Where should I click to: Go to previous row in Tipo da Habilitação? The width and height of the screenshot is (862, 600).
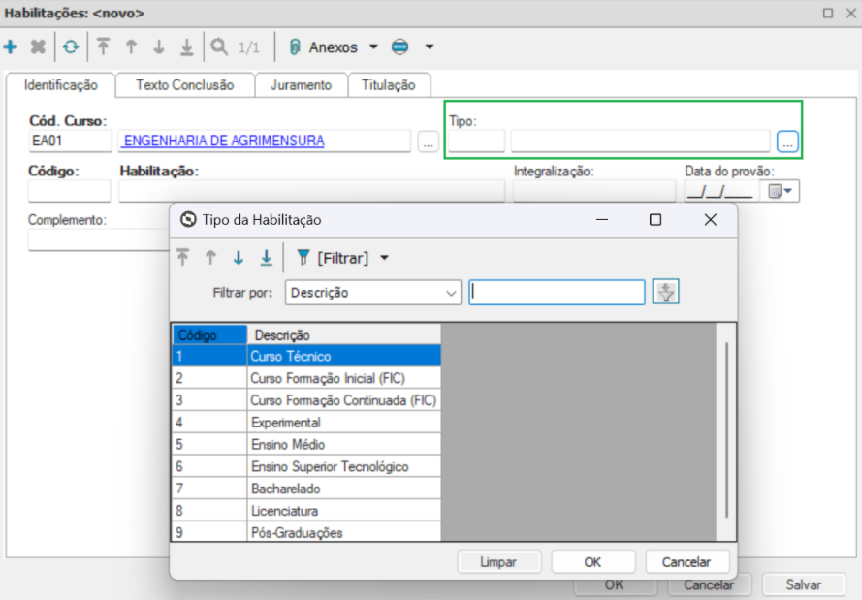click(210, 257)
